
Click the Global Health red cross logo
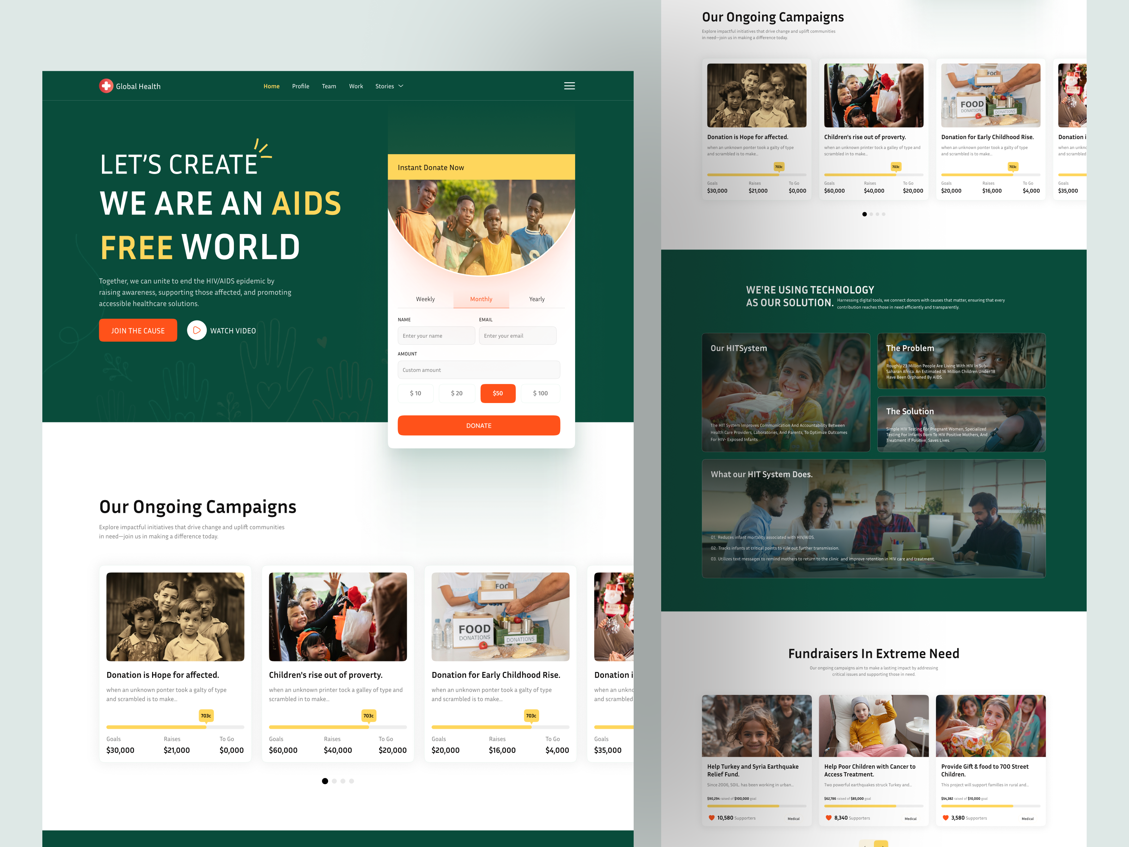click(x=106, y=86)
